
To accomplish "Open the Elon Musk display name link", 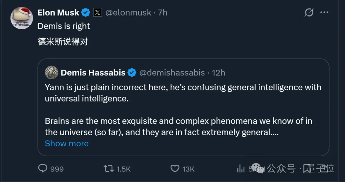I will pos(58,13).
